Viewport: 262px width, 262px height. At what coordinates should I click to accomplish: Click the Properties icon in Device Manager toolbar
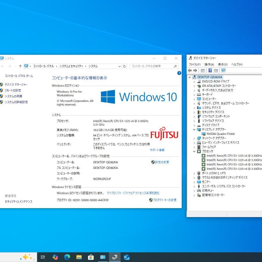coord(202,70)
